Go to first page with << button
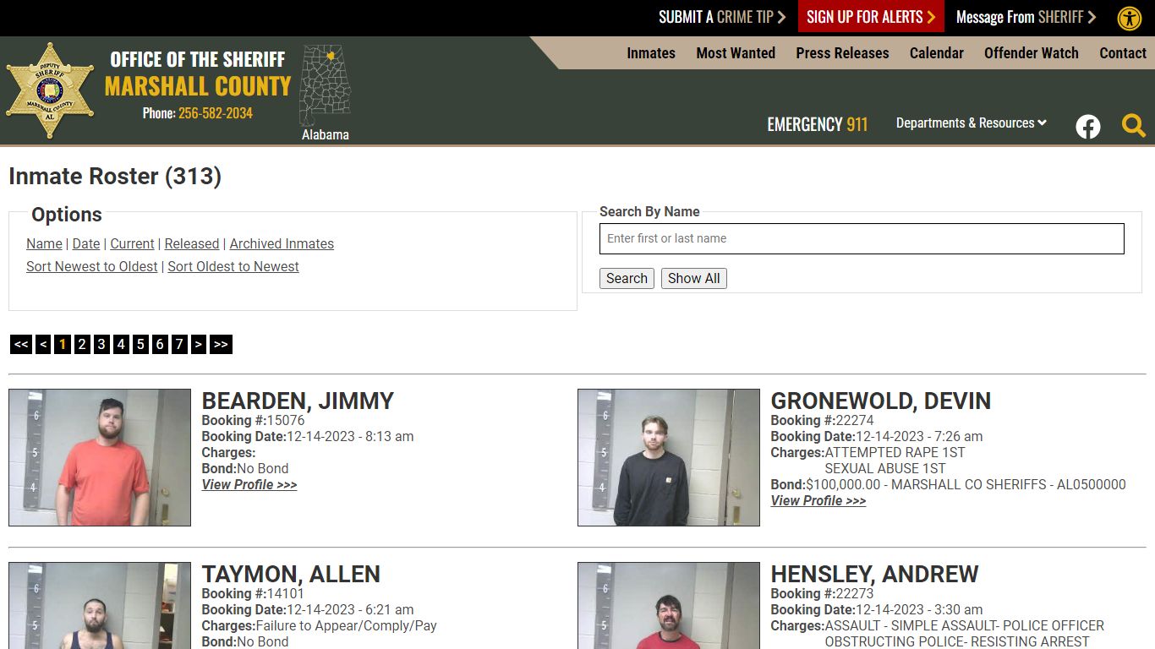The height and width of the screenshot is (649, 1155). (x=21, y=344)
